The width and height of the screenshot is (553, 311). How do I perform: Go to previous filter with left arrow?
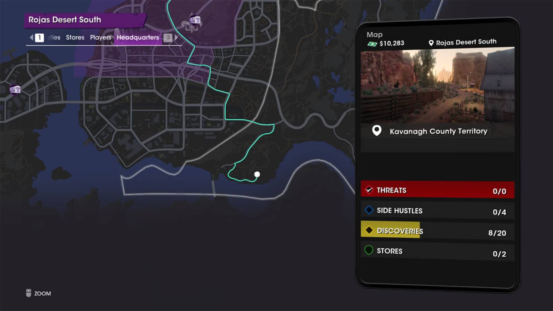(32, 38)
